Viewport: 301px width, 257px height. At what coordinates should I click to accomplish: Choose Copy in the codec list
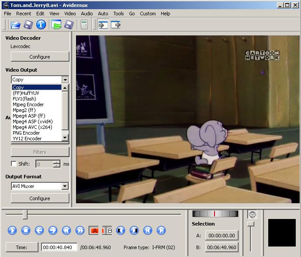point(37,87)
